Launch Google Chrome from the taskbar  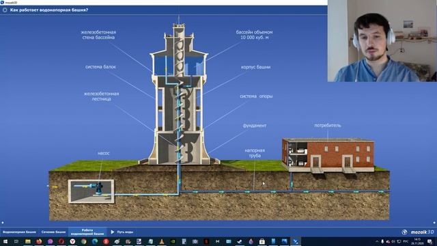tap(83, 241)
